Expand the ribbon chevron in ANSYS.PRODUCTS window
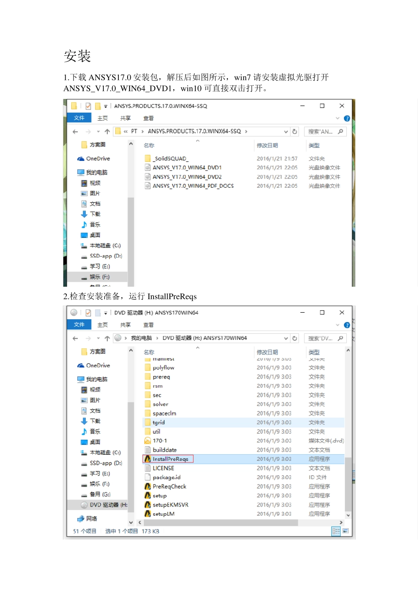This screenshot has width=418, height=591. (338, 118)
